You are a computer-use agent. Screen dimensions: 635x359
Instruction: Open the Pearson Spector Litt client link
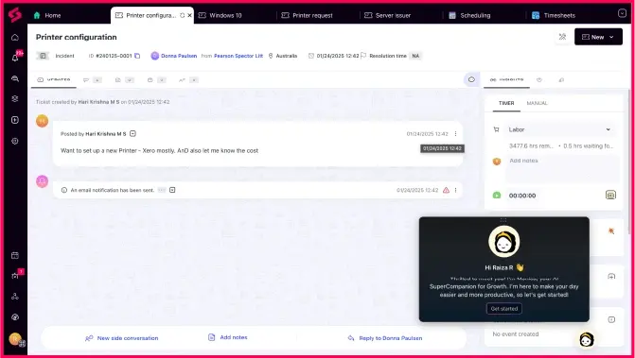point(238,56)
